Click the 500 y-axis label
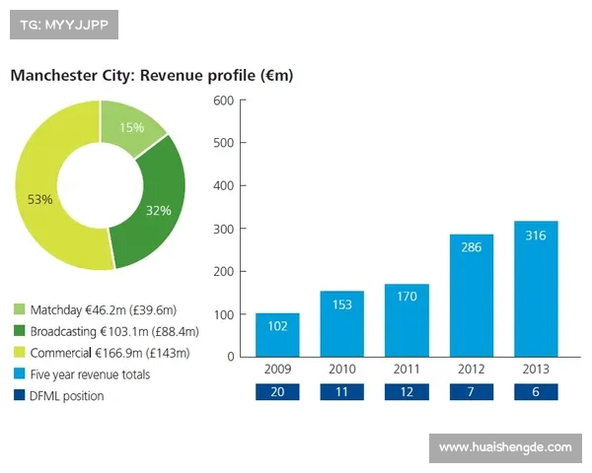592x473 pixels. coord(224,143)
